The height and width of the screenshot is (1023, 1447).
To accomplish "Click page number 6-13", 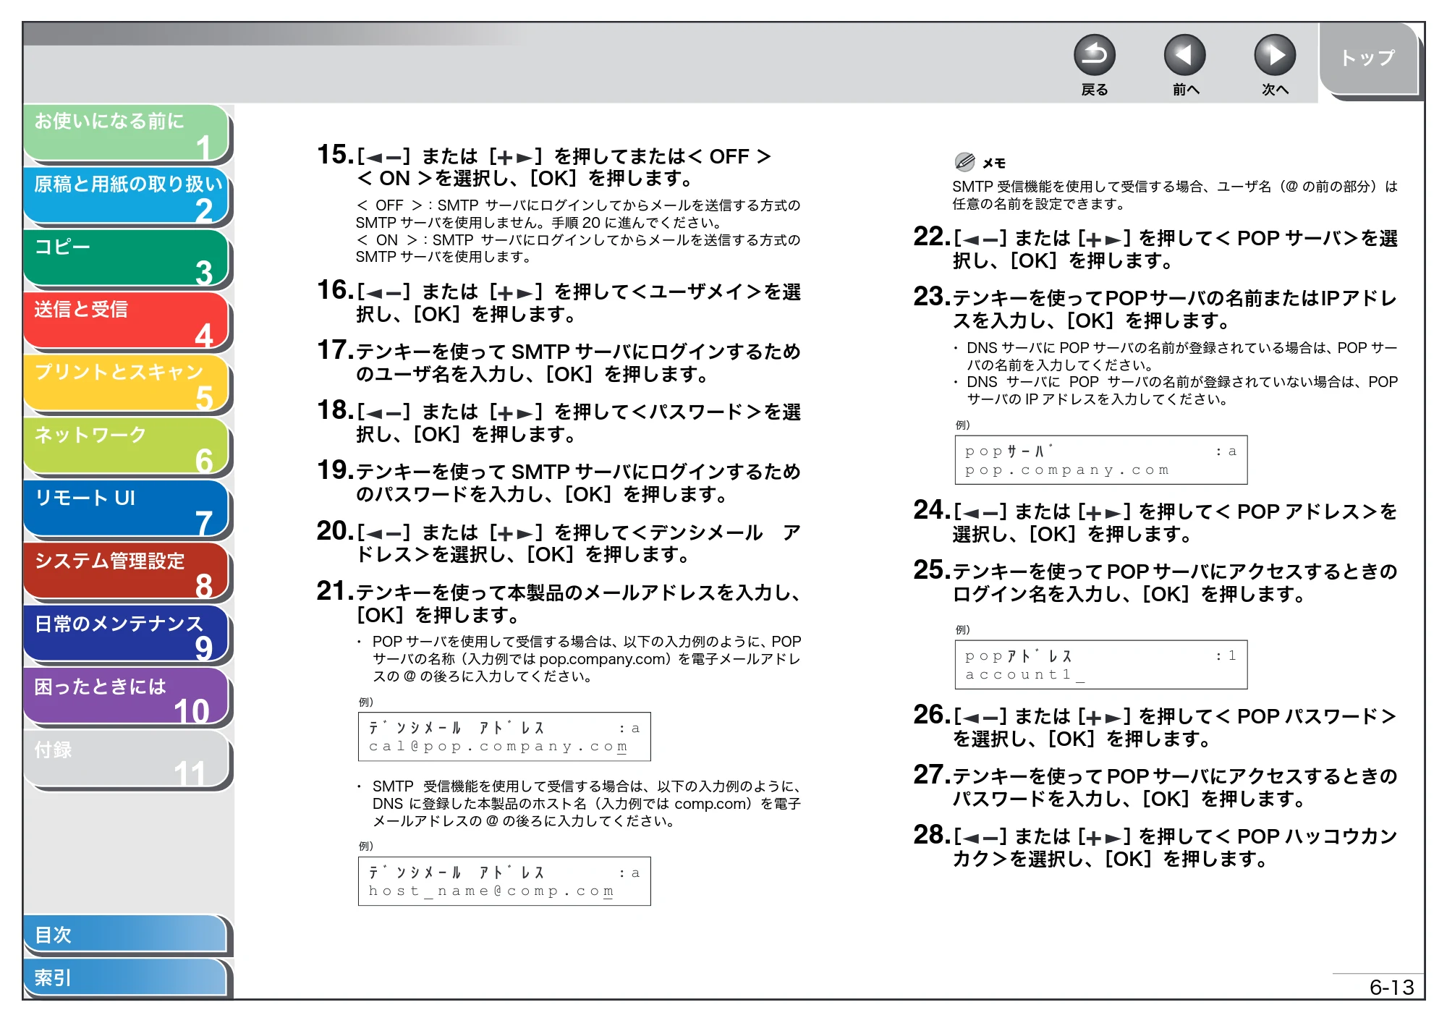I will [1391, 987].
